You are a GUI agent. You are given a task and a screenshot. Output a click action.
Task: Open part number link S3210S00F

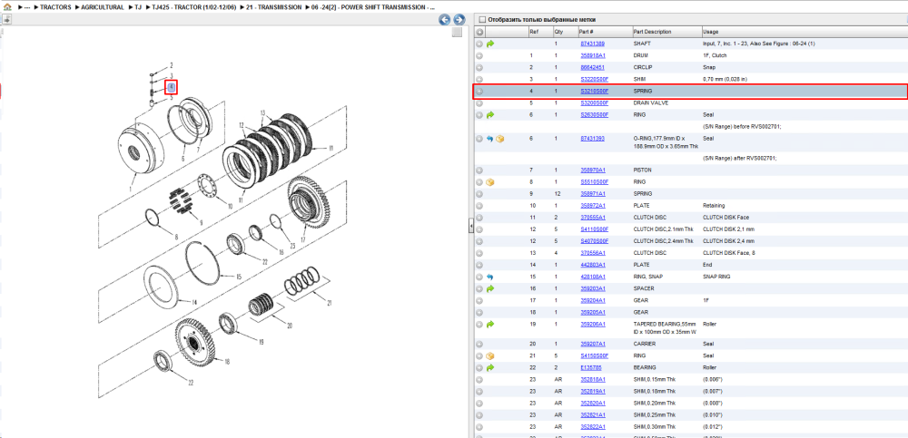[594, 92]
